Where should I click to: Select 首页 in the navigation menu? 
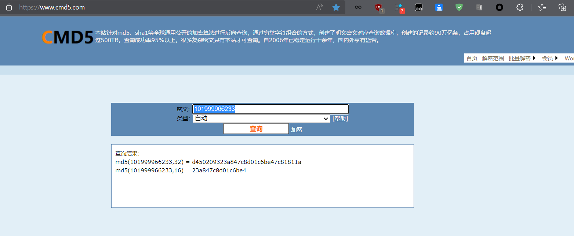472,58
